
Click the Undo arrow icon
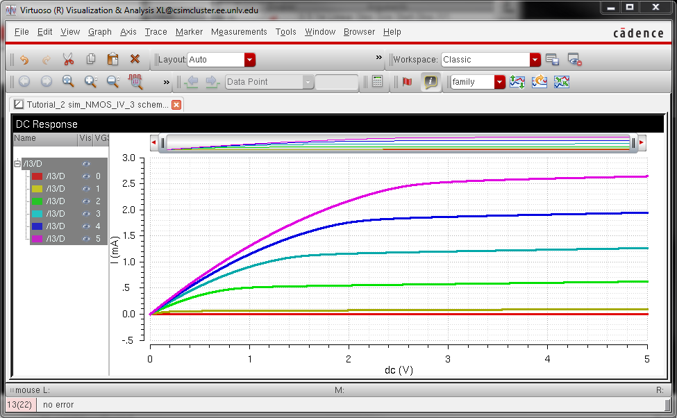click(x=24, y=60)
